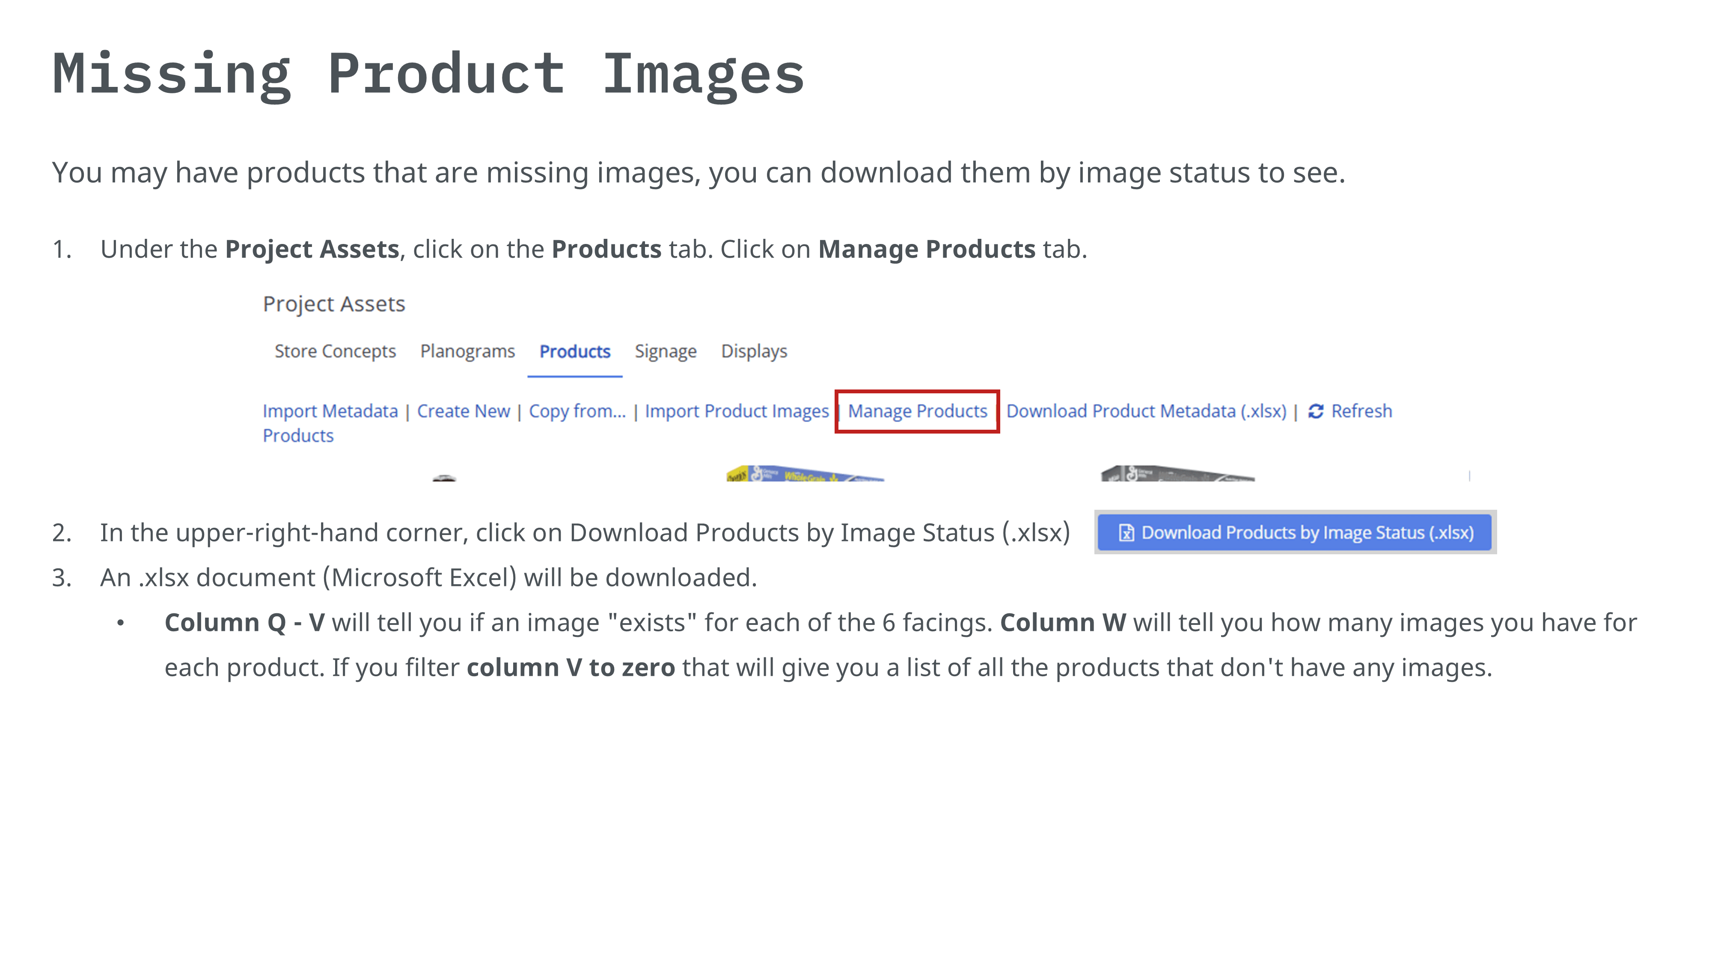
Task: Click the bold Column W text
Action: [1063, 623]
